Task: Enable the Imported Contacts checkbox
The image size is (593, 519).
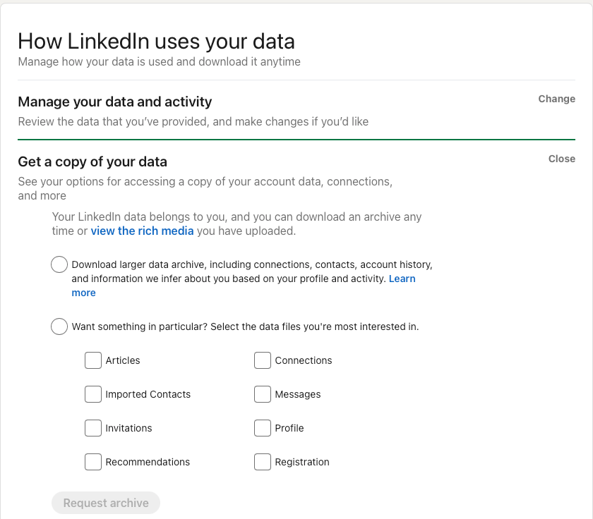Action: (93, 394)
